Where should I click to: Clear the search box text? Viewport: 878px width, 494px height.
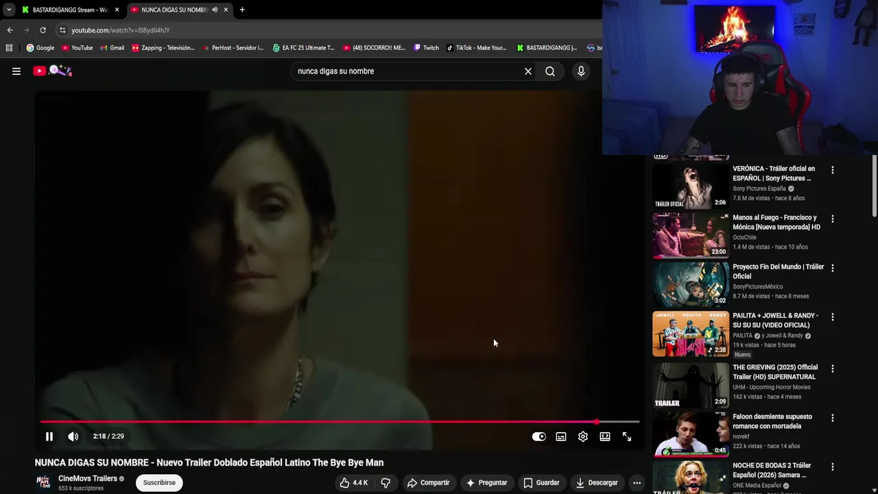(x=528, y=71)
